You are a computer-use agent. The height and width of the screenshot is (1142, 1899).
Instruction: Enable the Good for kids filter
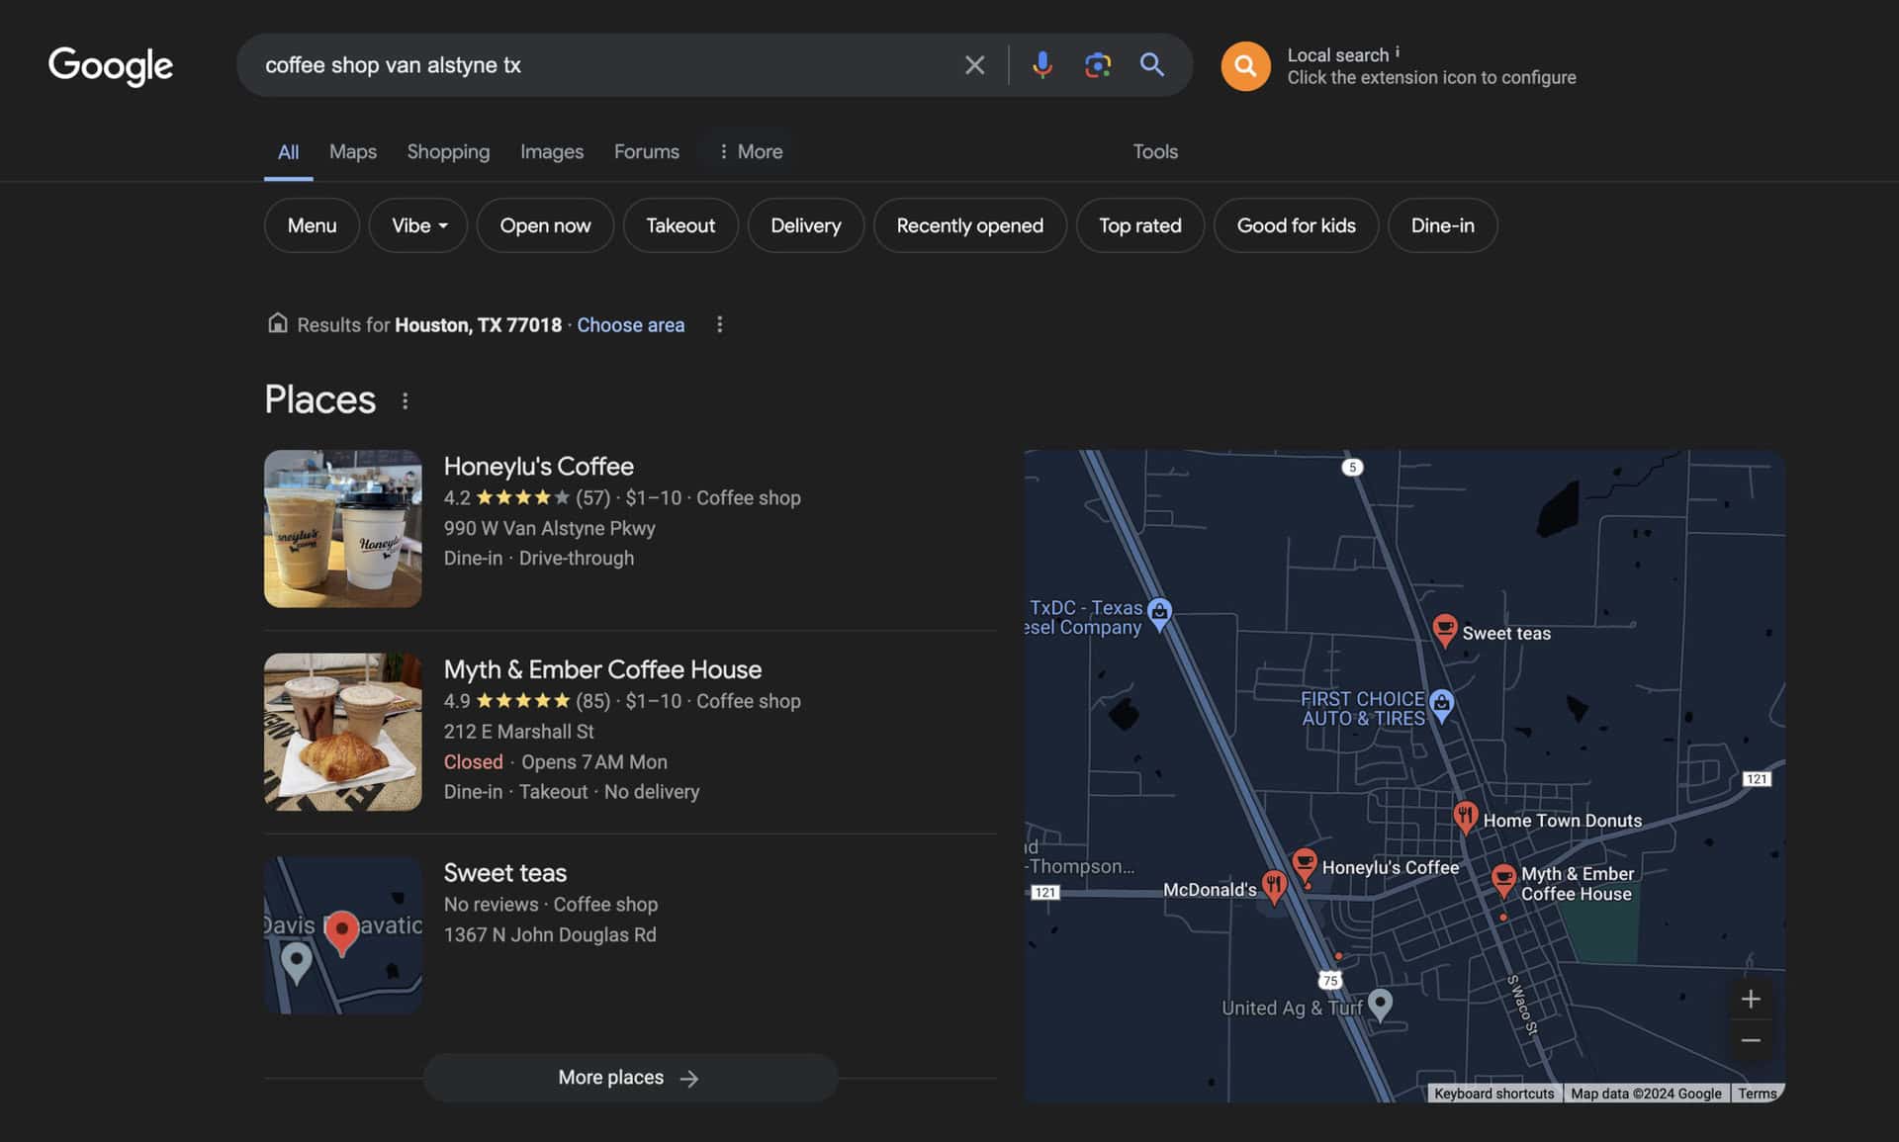1296,225
